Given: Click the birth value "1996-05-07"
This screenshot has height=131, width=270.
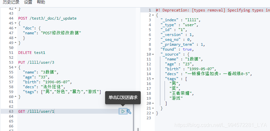Looking at the screenshot, I should [x=56, y=82].
